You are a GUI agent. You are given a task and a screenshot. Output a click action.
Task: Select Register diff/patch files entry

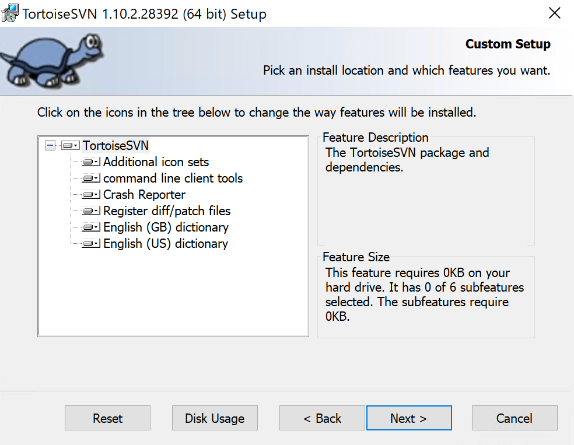167,211
